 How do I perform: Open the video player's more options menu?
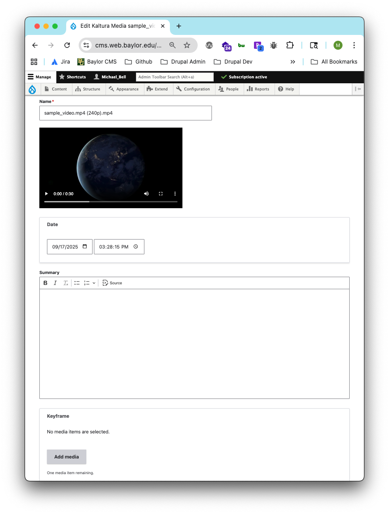tap(175, 194)
